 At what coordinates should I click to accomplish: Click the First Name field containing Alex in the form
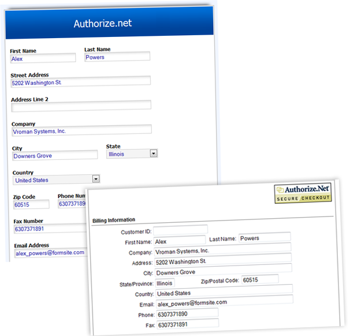43,58
